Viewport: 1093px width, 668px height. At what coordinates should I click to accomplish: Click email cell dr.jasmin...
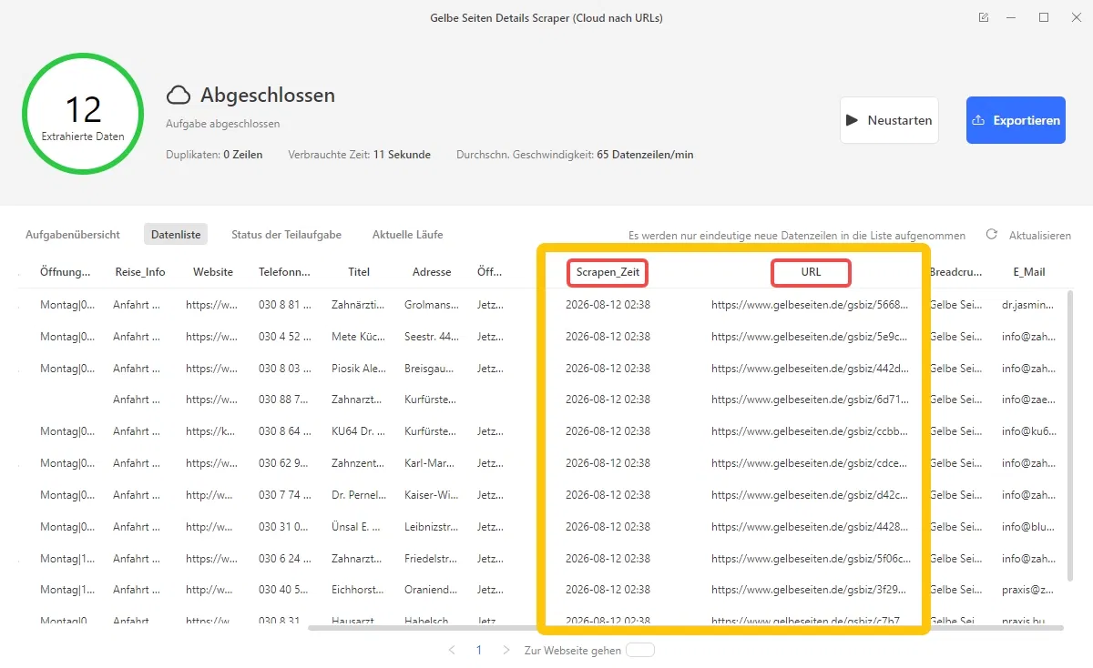point(1029,305)
